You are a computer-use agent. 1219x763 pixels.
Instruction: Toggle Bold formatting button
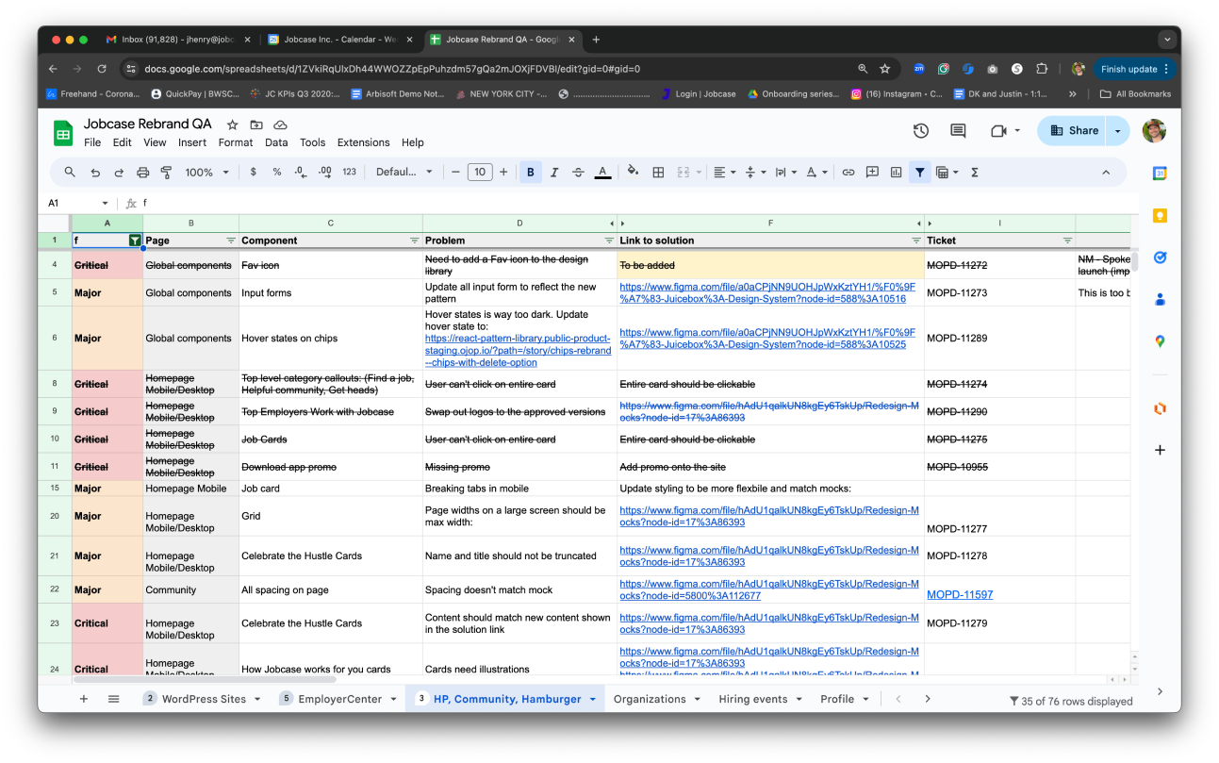(x=531, y=173)
